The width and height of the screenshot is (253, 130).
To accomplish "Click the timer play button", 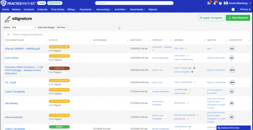I will pyautogui.click(x=50, y=3).
